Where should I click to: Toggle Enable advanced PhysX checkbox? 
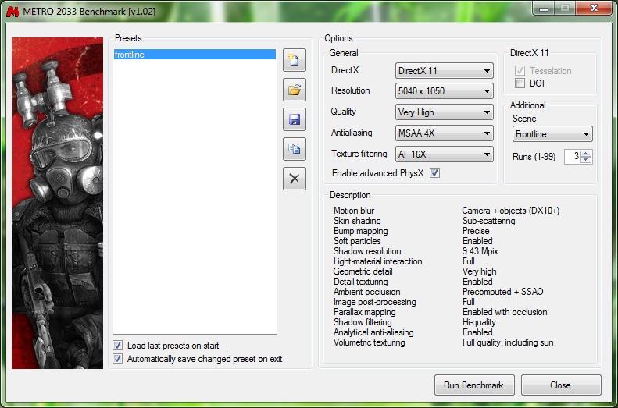(x=435, y=173)
